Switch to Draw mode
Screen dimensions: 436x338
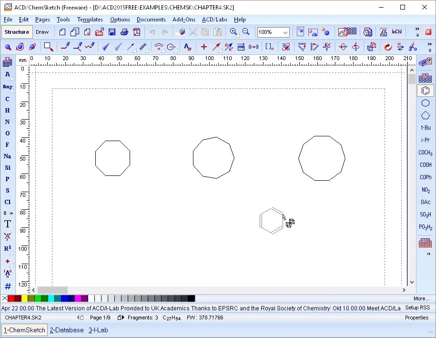42,32
